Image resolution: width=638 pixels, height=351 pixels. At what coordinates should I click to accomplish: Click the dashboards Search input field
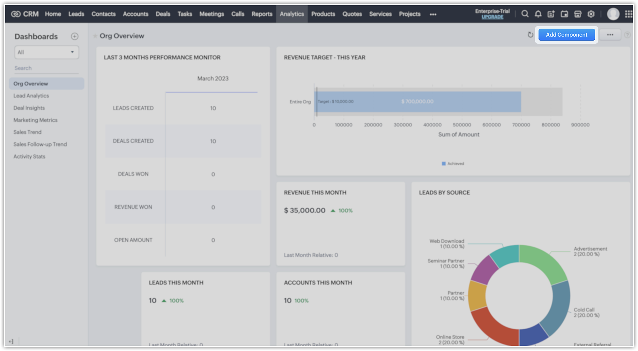coord(46,68)
